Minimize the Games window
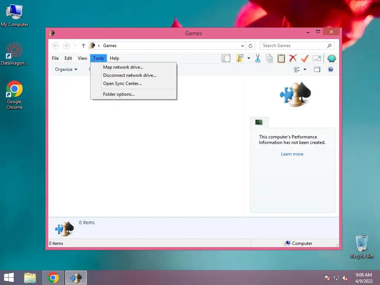The image size is (380, 285). click(x=308, y=32)
